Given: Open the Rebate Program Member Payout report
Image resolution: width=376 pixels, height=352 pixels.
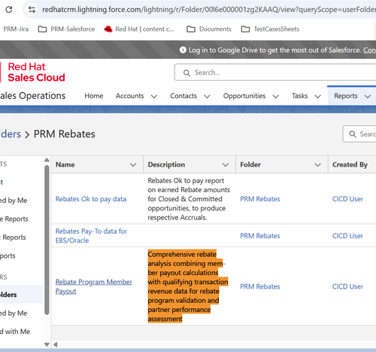Looking at the screenshot, I should tap(93, 286).
